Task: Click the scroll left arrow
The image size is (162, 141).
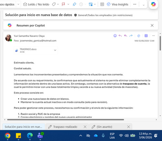Action: pos(5,120)
